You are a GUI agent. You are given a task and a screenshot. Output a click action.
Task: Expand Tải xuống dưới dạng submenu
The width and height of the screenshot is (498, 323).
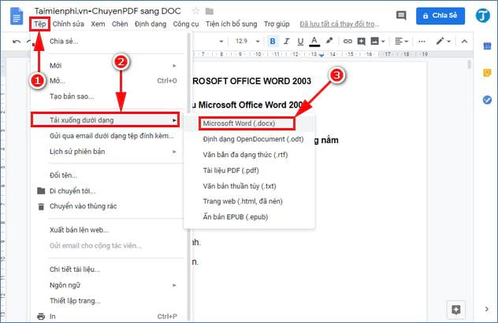106,120
